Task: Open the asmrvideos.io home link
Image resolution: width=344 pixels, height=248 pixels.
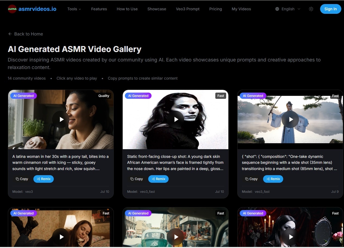Action: click(37, 9)
